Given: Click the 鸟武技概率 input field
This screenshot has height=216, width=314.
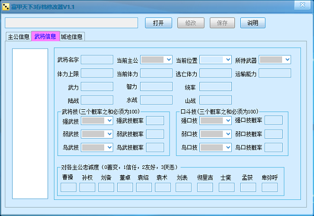Looking at the screenshot, I should tap(155, 147).
